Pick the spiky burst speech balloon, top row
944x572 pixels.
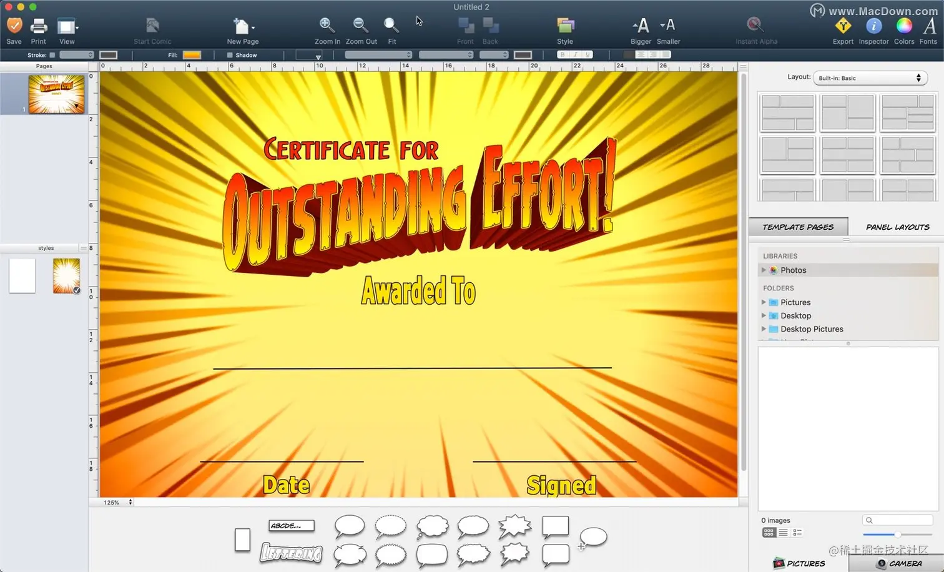(514, 526)
